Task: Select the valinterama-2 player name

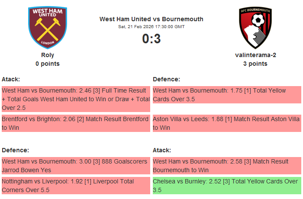Action: 255,55
